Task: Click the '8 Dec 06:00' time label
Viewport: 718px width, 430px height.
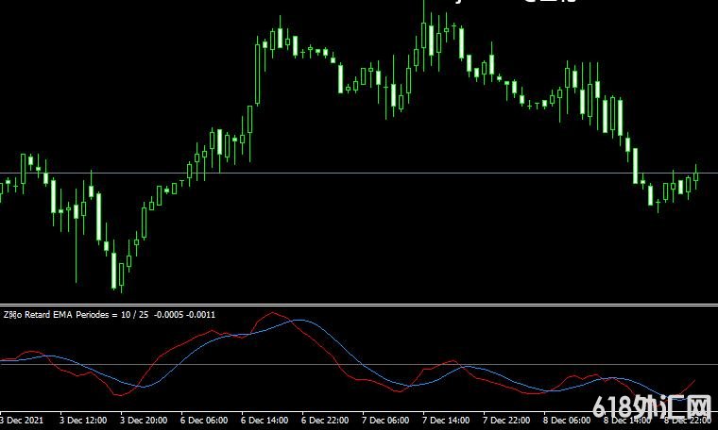Action: click(x=566, y=420)
